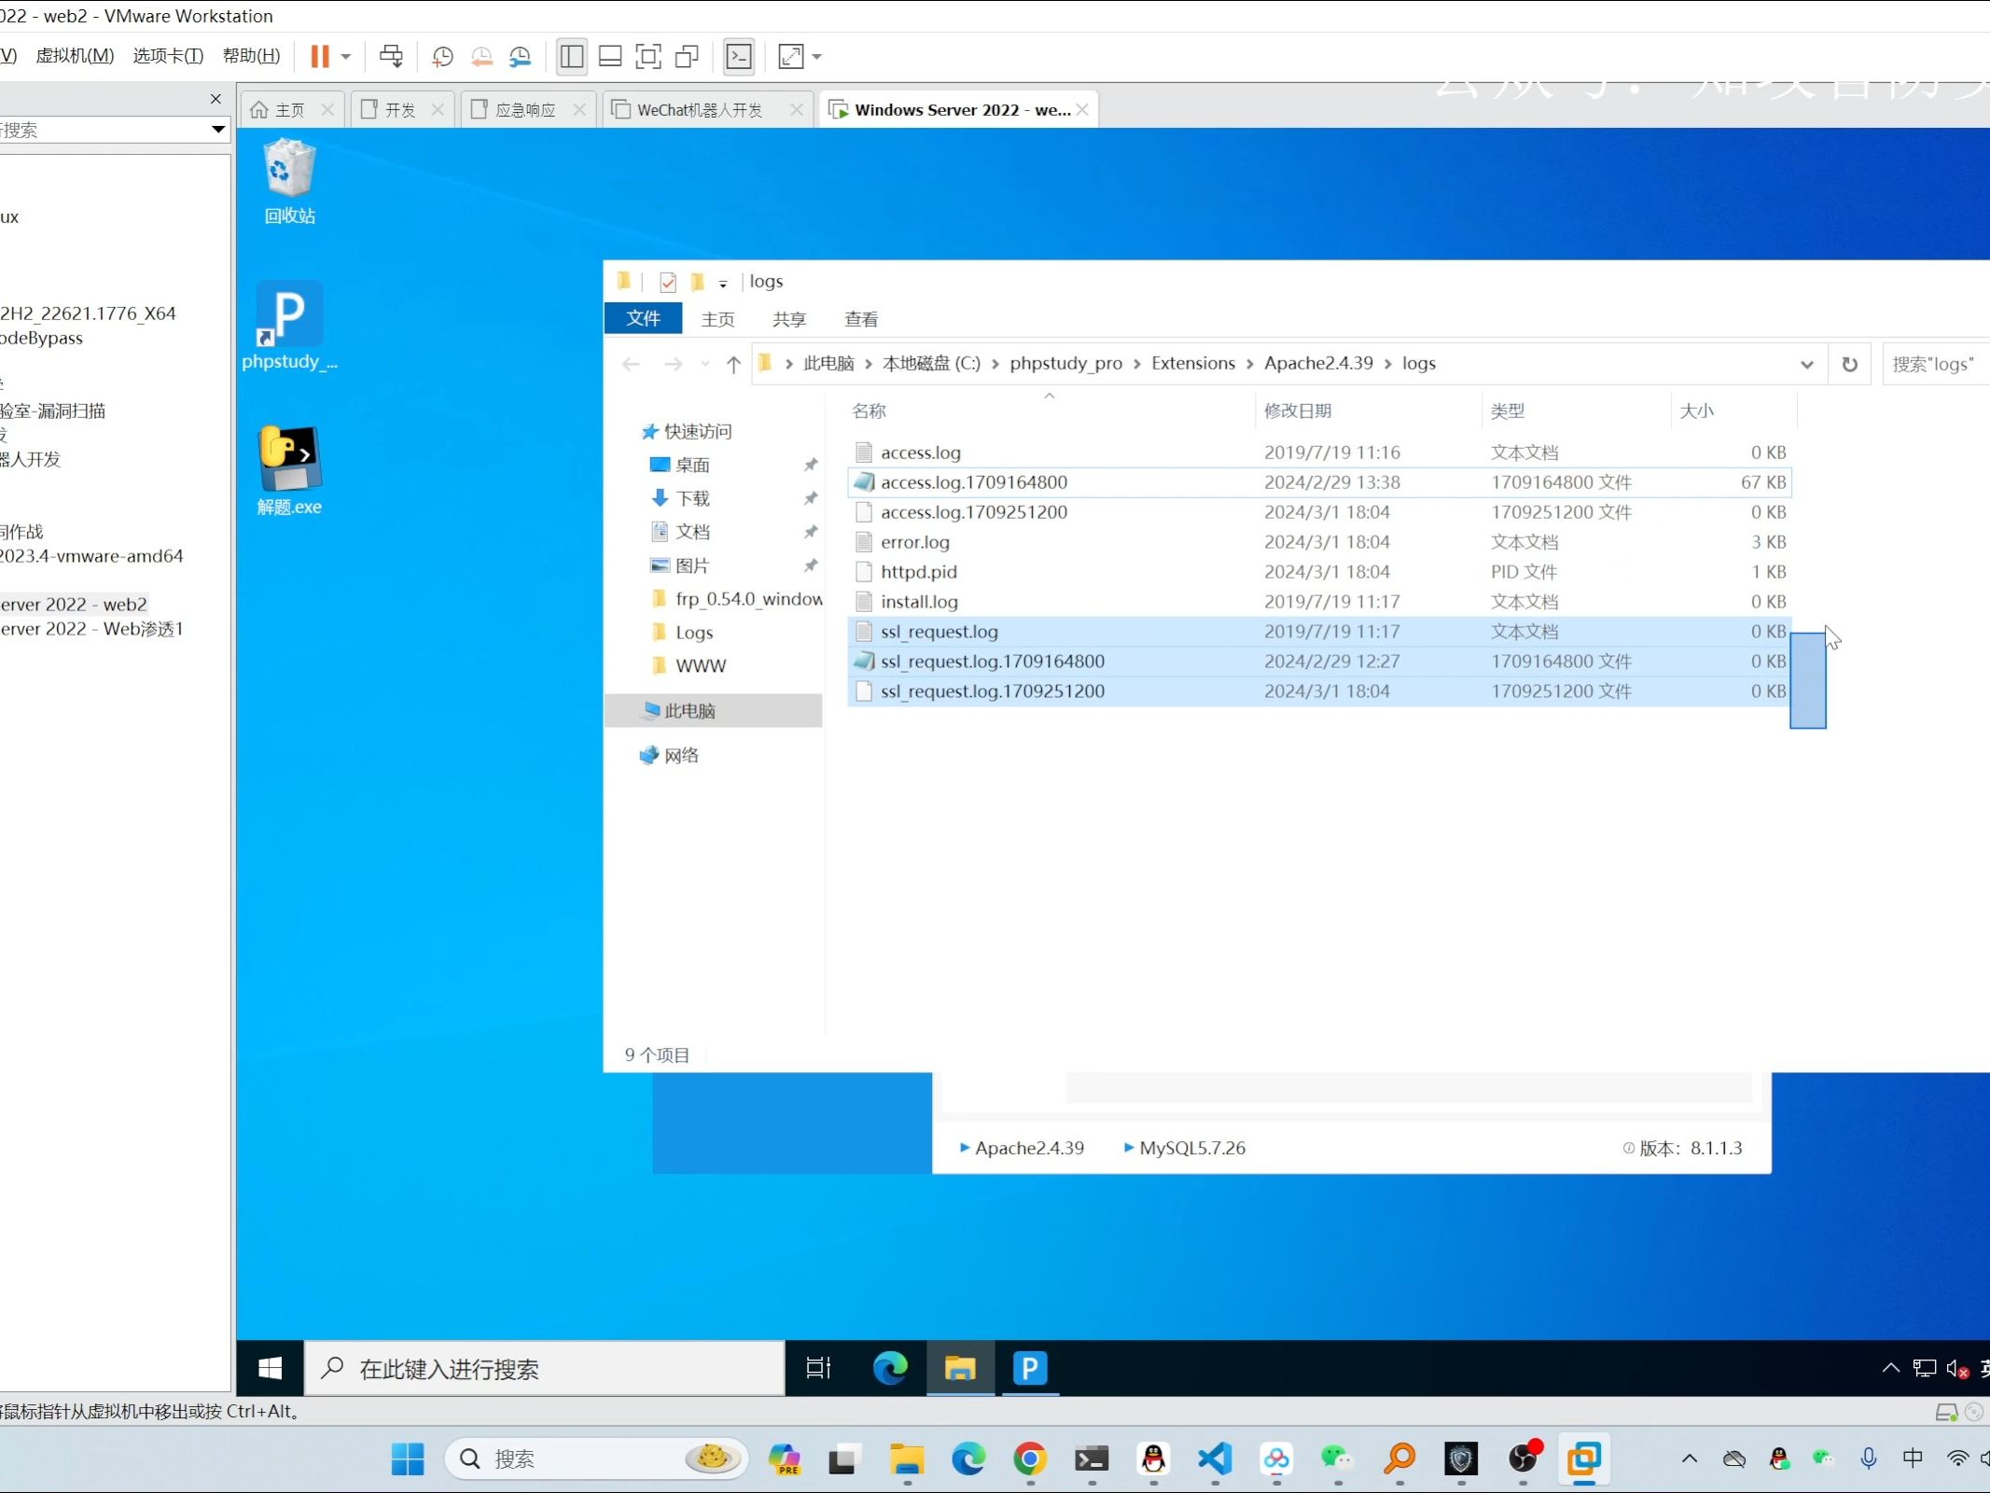Open the 查看 ribbon tab

(860, 319)
